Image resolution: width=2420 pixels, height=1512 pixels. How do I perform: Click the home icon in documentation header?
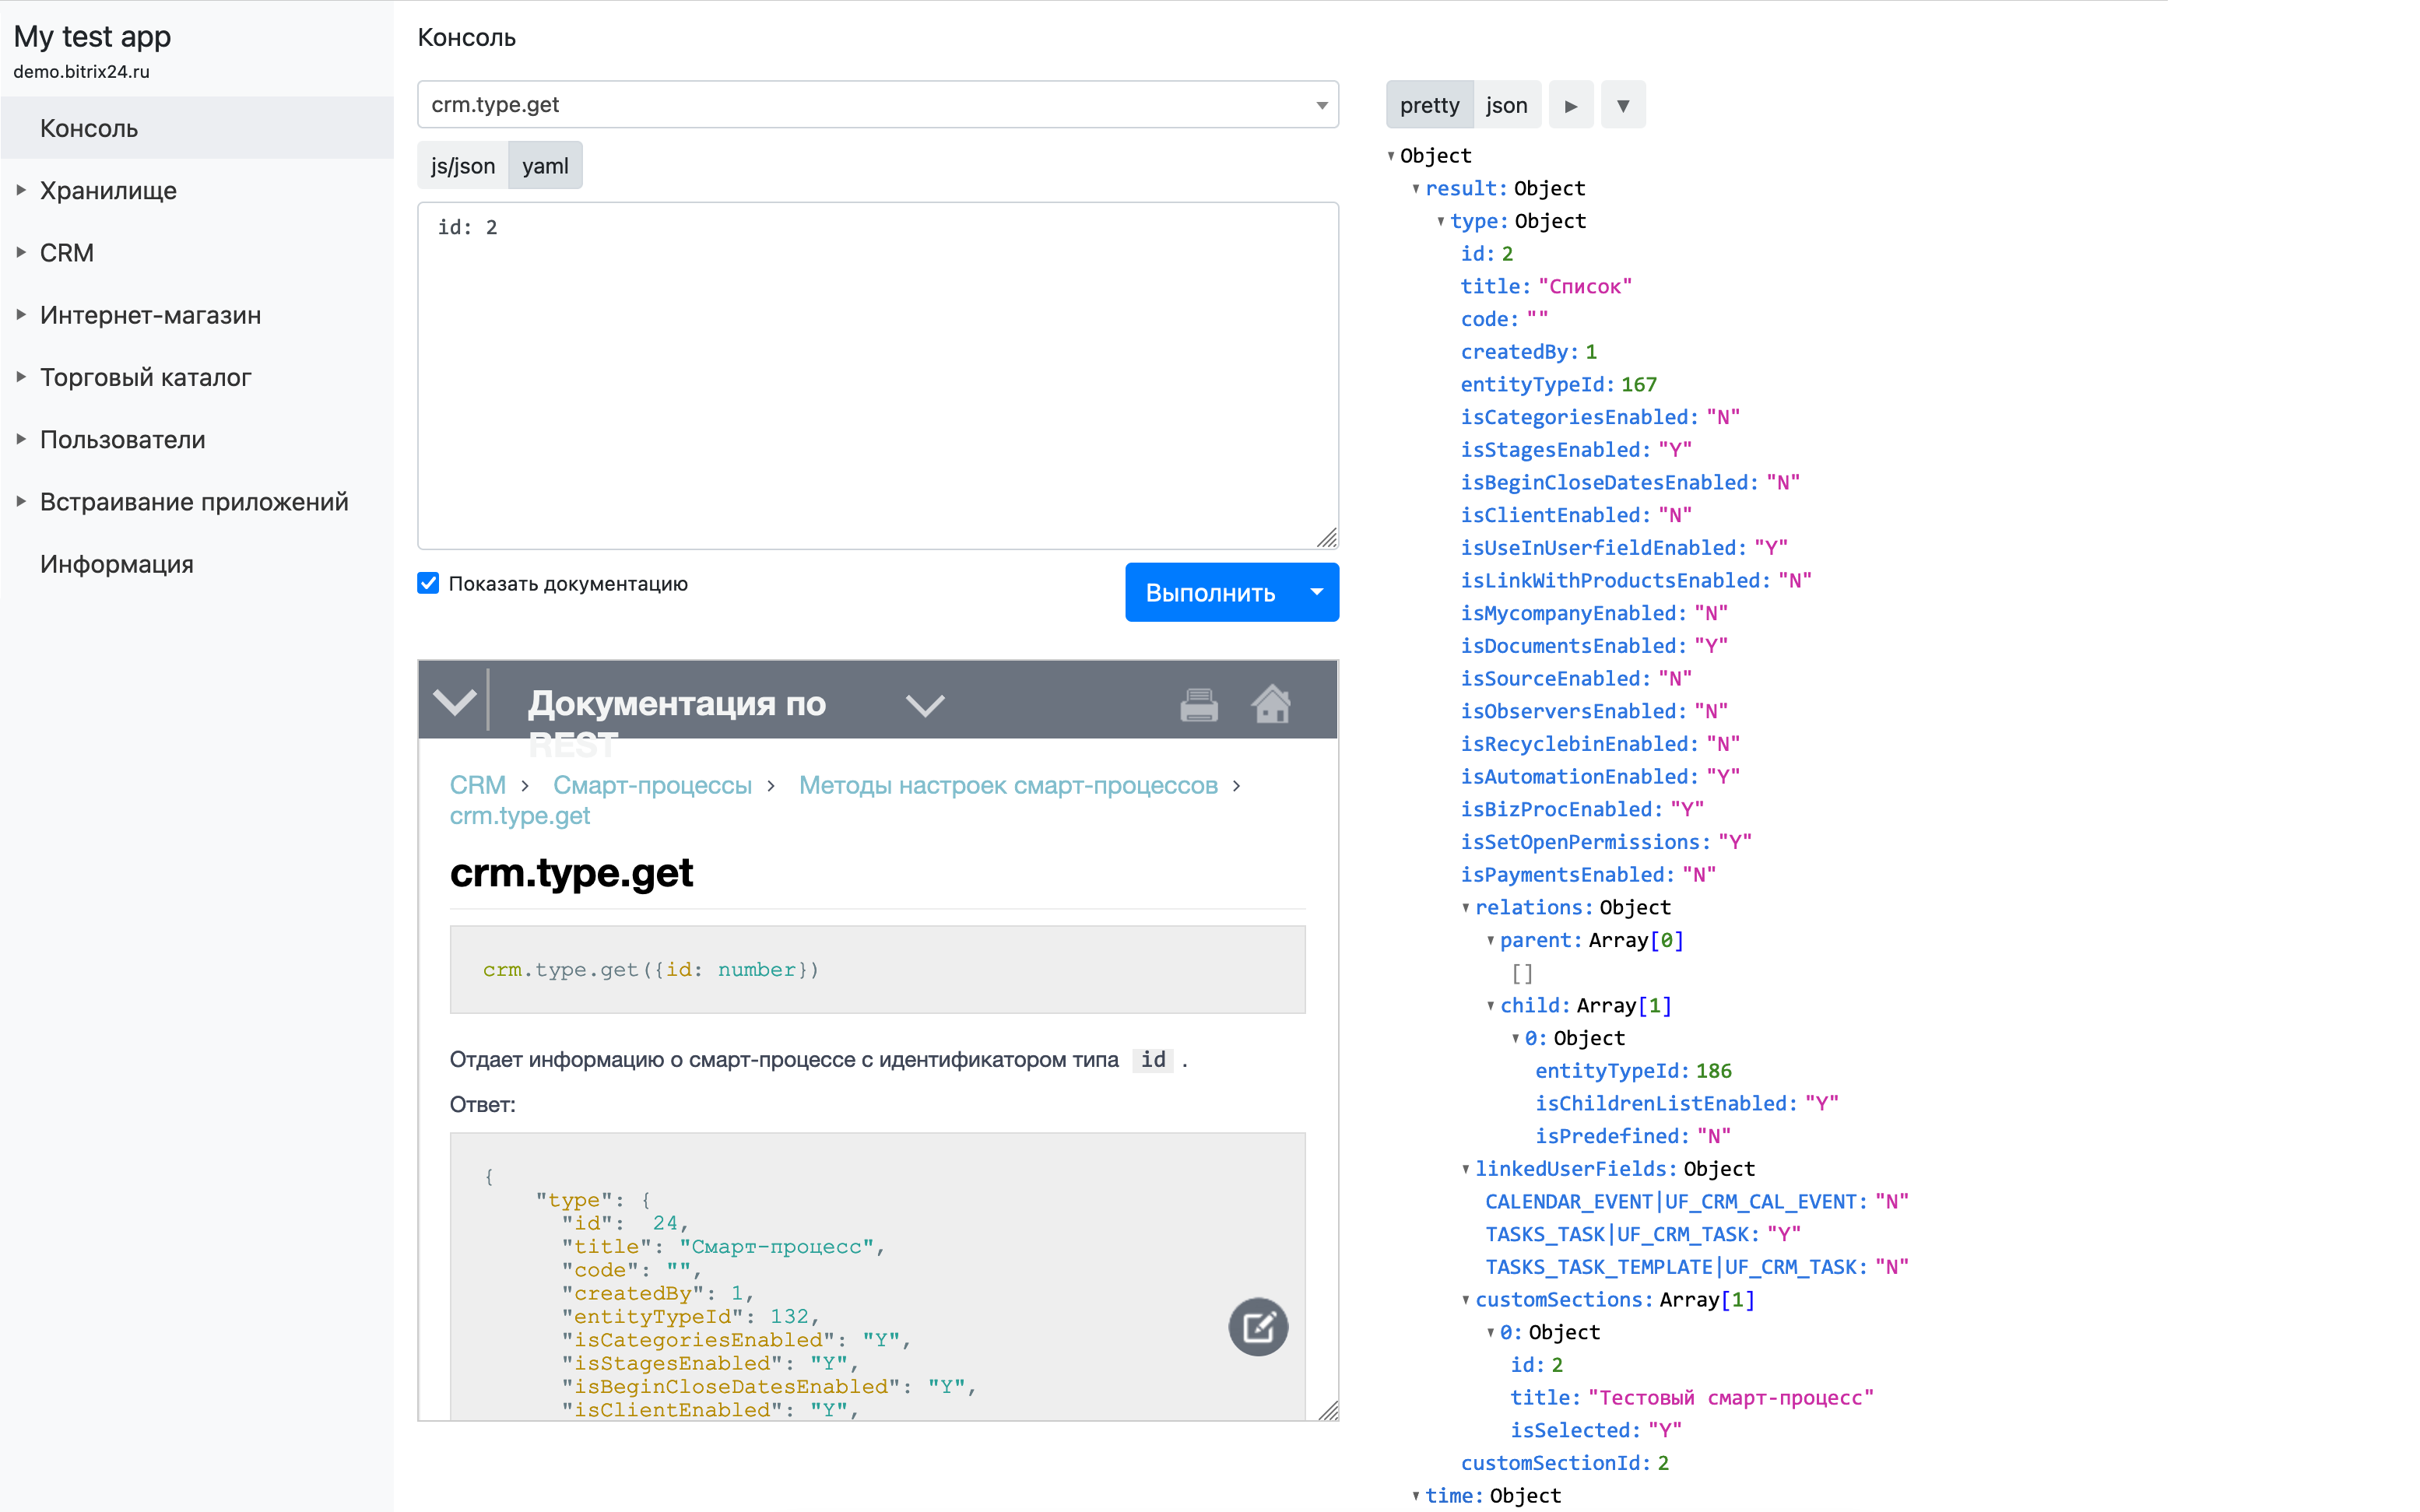[x=1271, y=703]
